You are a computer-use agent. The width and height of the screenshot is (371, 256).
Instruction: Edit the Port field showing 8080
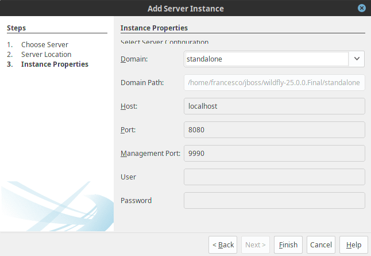274,129
